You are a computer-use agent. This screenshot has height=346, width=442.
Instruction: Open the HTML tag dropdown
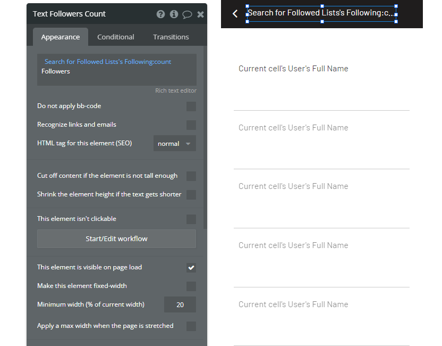point(174,144)
